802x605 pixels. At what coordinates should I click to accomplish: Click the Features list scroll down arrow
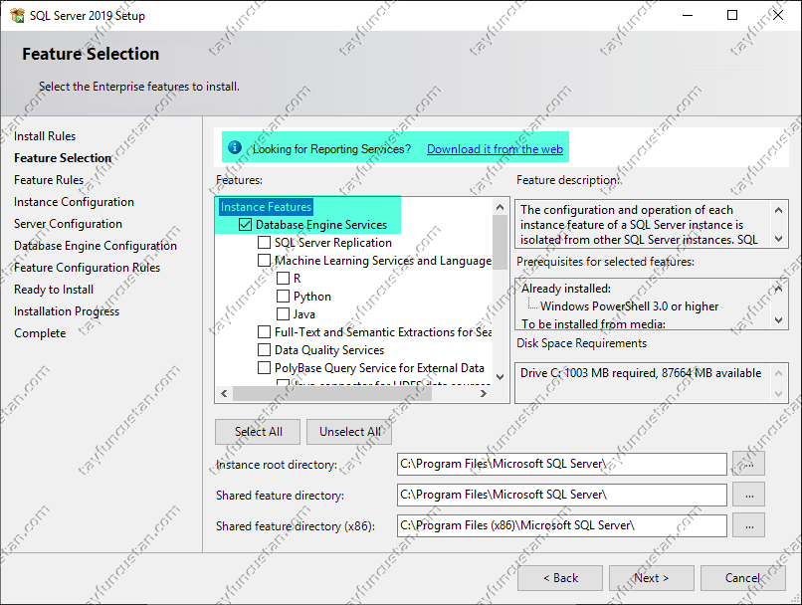tap(501, 377)
